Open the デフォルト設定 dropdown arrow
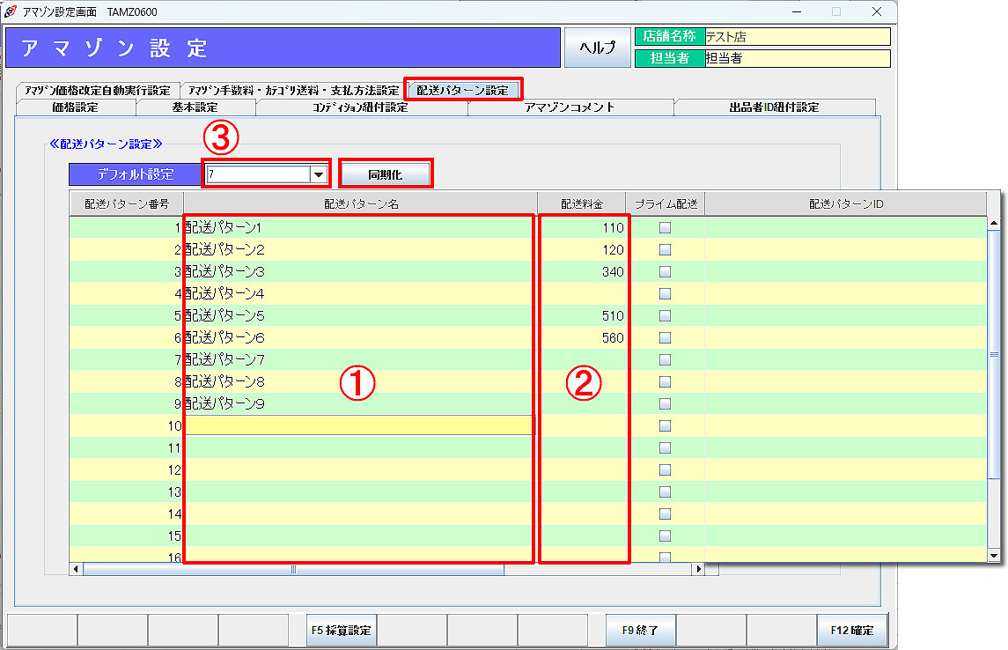1008x650 pixels. click(x=319, y=174)
